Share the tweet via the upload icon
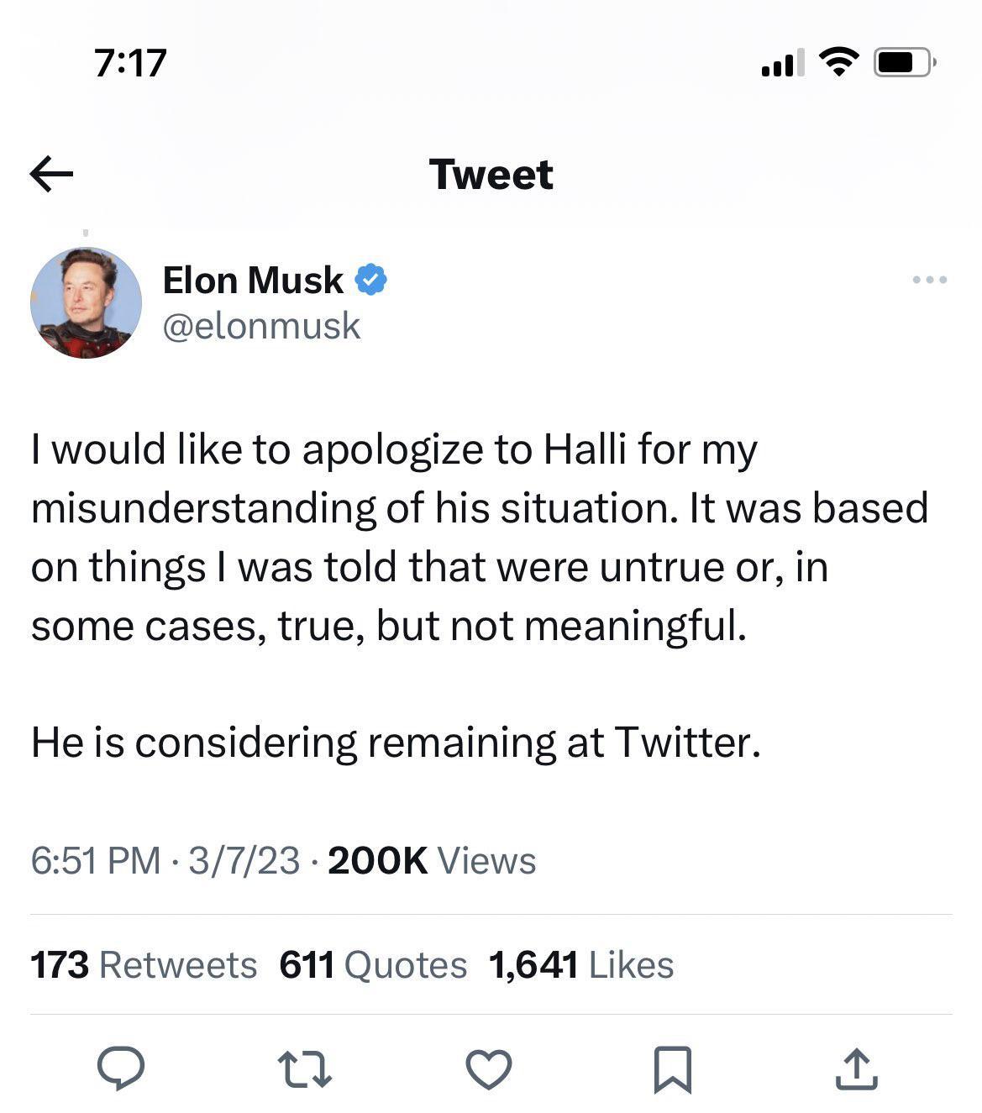 tap(856, 1068)
